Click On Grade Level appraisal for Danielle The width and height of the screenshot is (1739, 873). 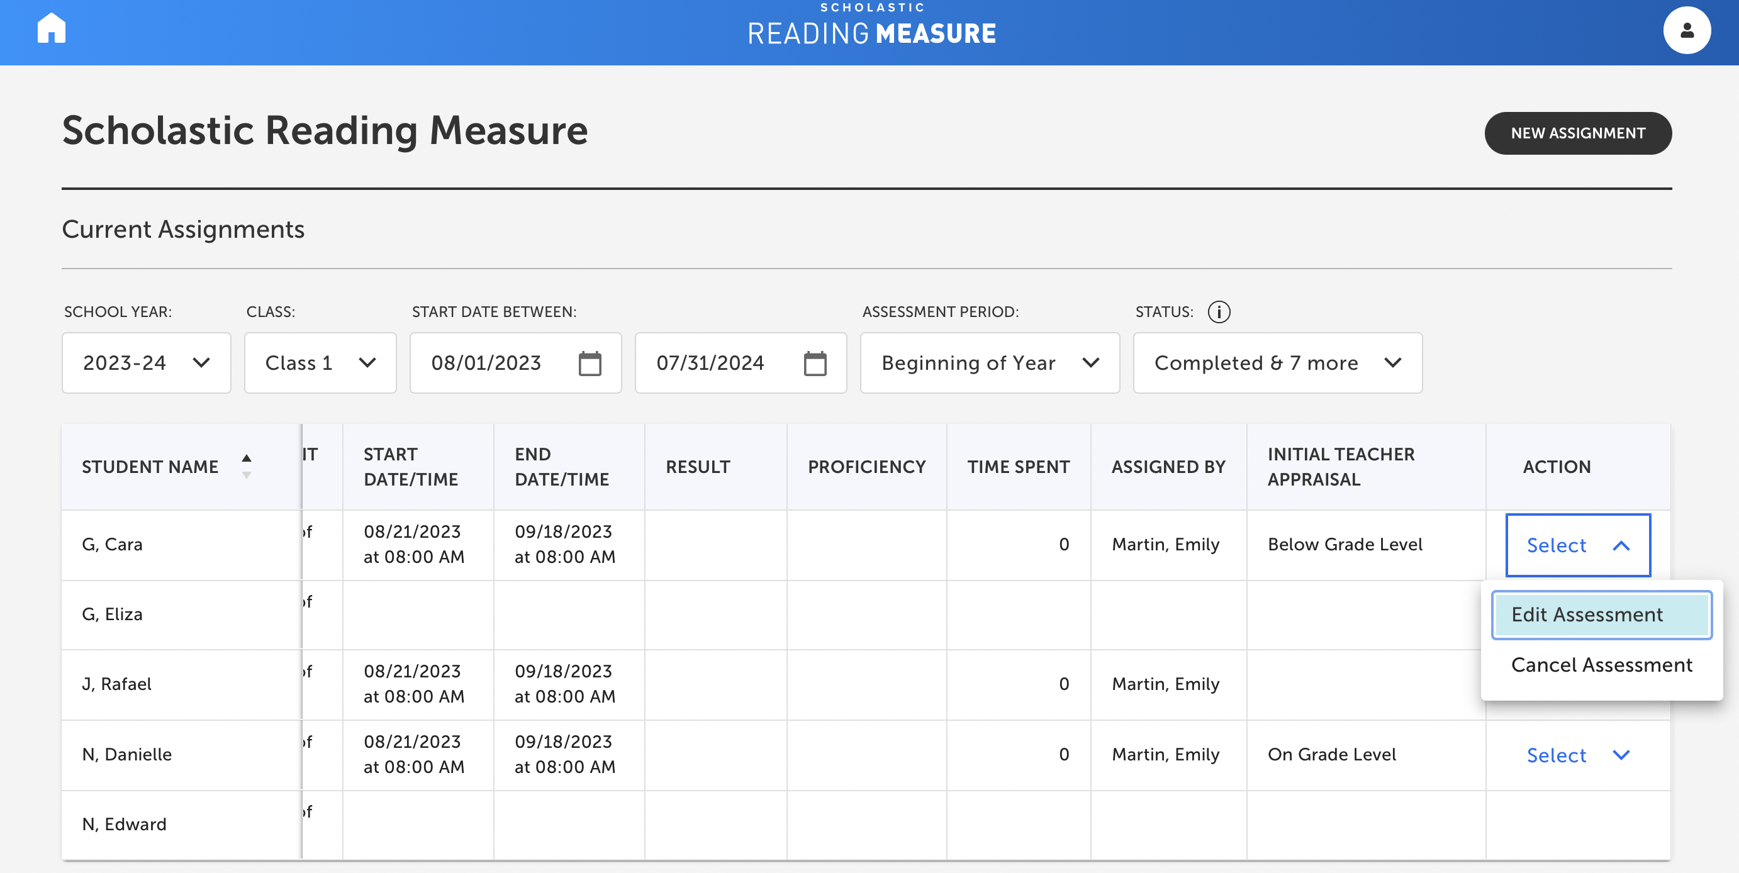point(1331,754)
